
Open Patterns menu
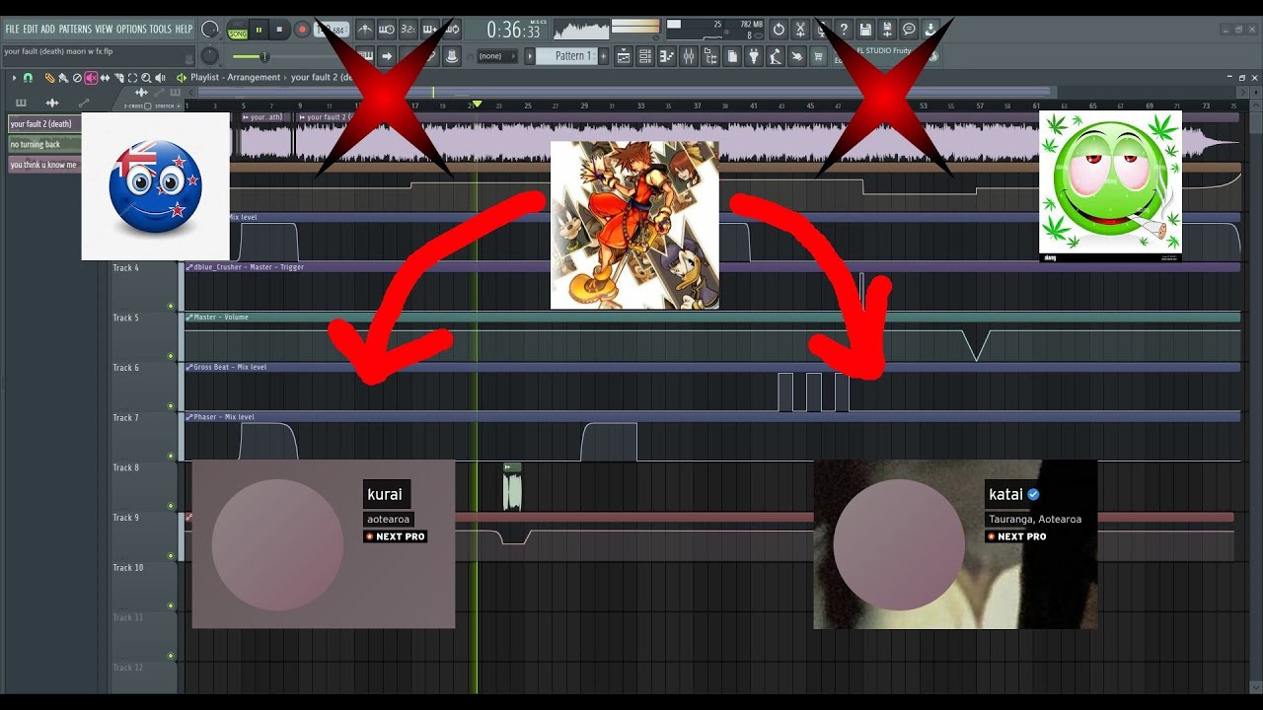[x=75, y=30]
